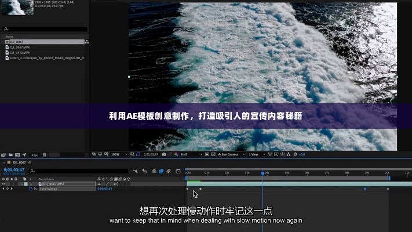Toggle hide shy layers switch in timeline

(x=154, y=171)
